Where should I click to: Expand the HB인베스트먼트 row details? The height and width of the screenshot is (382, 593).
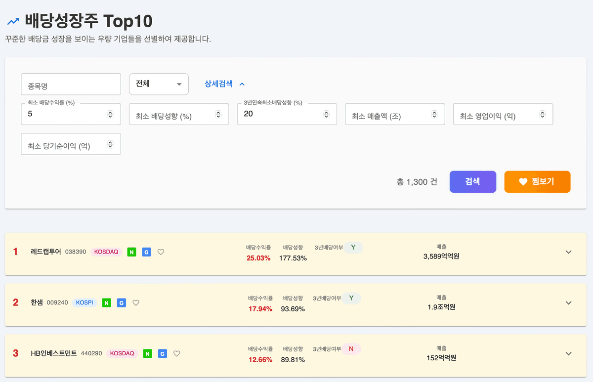tap(568, 353)
